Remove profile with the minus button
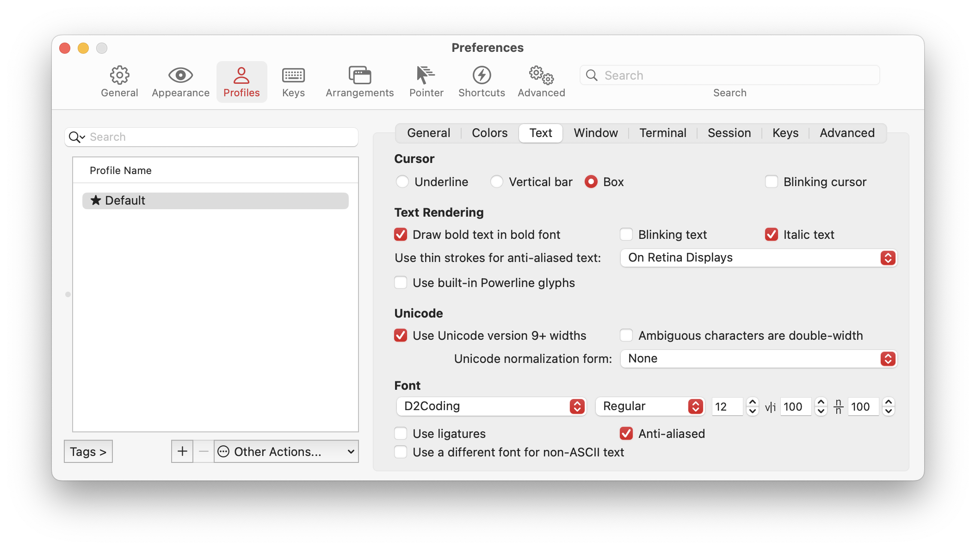Image resolution: width=976 pixels, height=549 pixels. [x=204, y=451]
